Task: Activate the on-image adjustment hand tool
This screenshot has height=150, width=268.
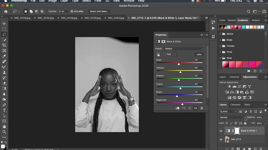Action: [158, 55]
